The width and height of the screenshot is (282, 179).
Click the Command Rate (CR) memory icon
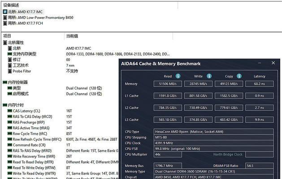click(x=10, y=145)
